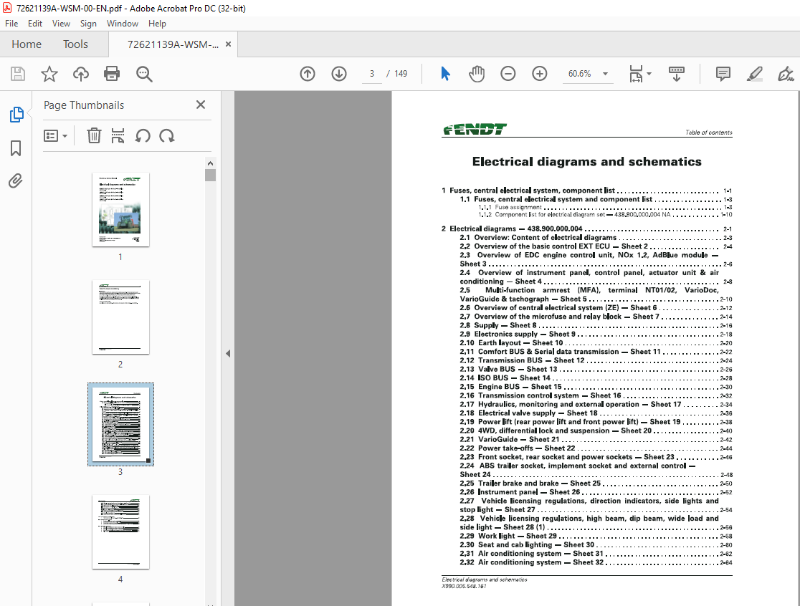Close the 72621139A-WSM document tab

[228, 44]
